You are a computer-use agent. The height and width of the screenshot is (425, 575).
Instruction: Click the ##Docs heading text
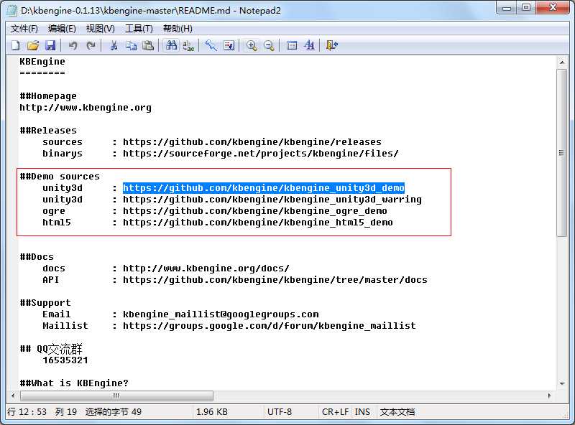point(37,257)
